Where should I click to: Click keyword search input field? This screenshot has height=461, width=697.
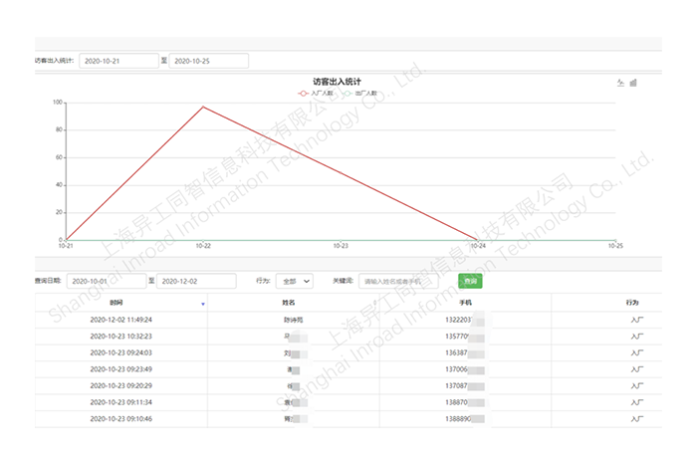point(398,282)
